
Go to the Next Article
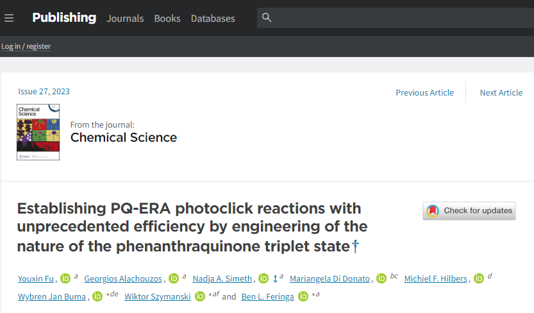pos(501,92)
